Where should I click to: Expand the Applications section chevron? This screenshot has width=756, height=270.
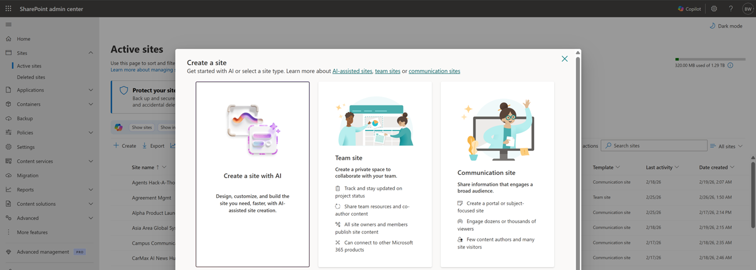(x=90, y=90)
